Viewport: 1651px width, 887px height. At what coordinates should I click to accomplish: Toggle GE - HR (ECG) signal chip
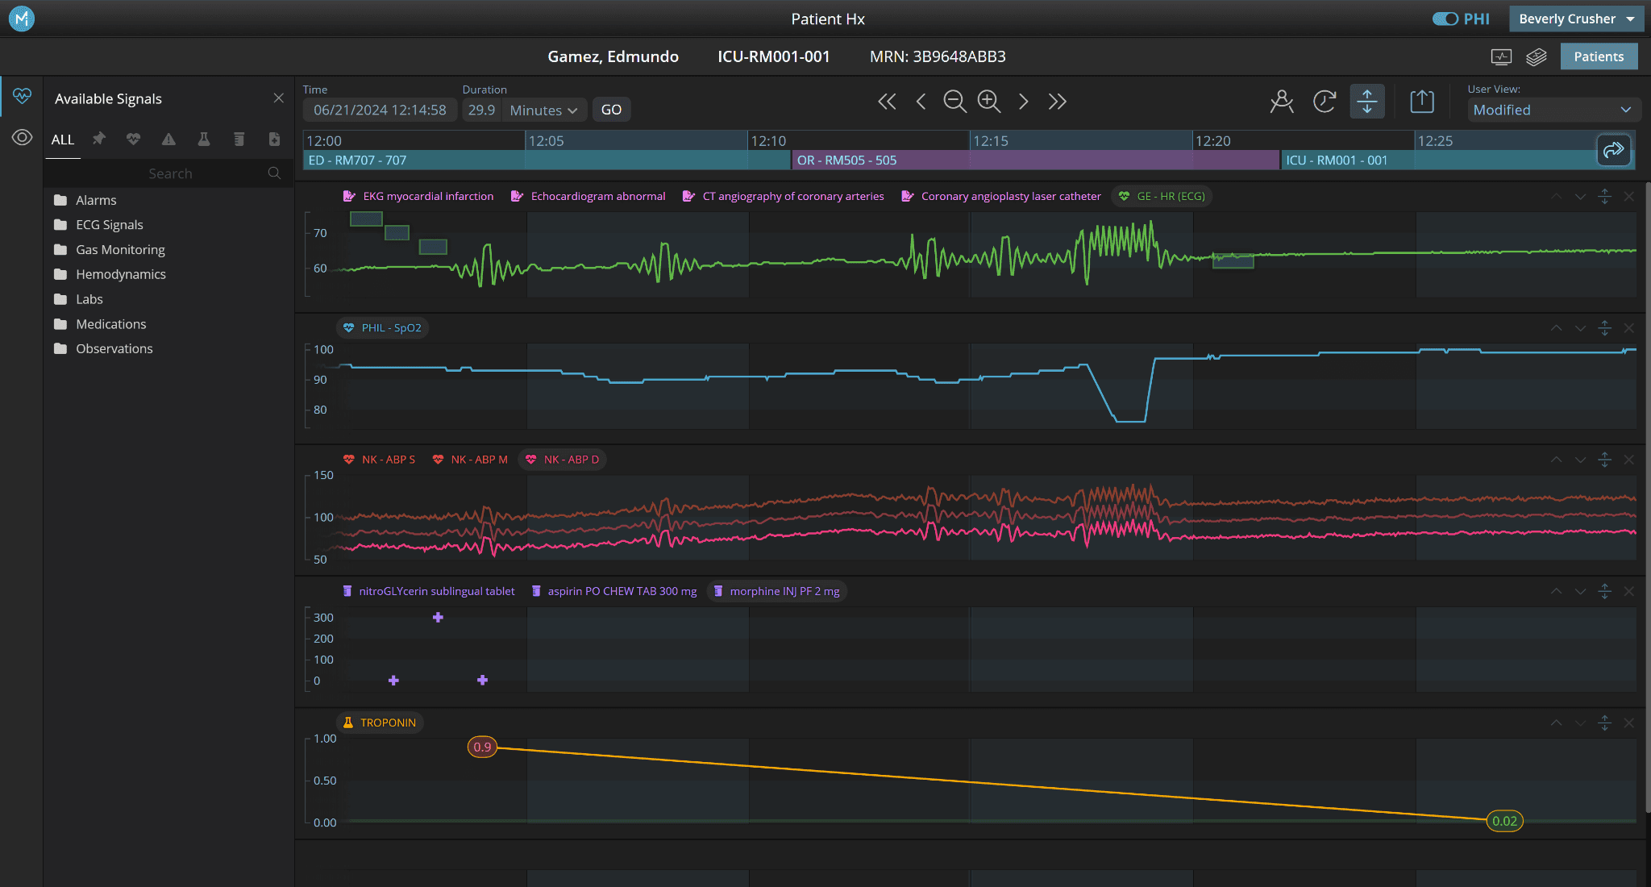coord(1162,196)
